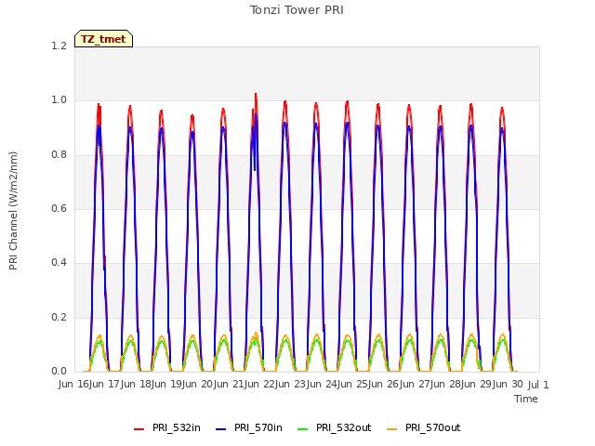Click the Jul 1 x-axis tick label
The image size is (595, 446).
click(538, 385)
